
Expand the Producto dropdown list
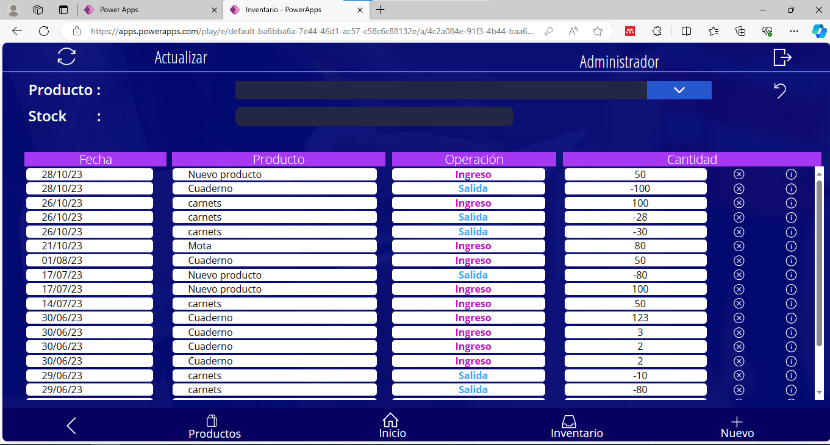tap(679, 90)
